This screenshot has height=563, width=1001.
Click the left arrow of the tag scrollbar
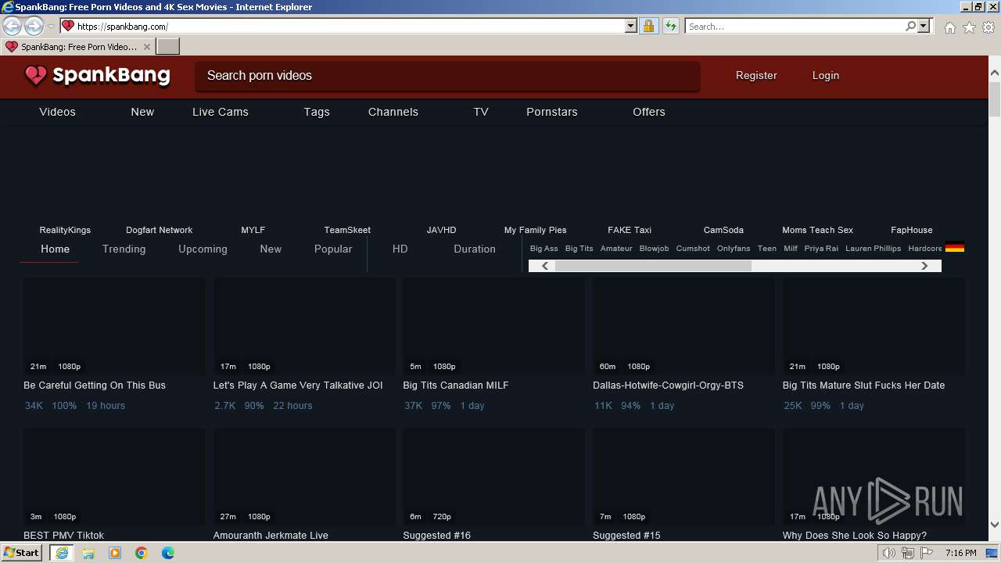(545, 266)
